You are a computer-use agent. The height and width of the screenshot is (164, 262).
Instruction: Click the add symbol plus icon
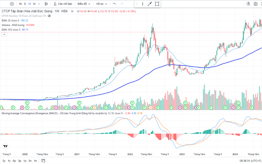tap(12, 4)
